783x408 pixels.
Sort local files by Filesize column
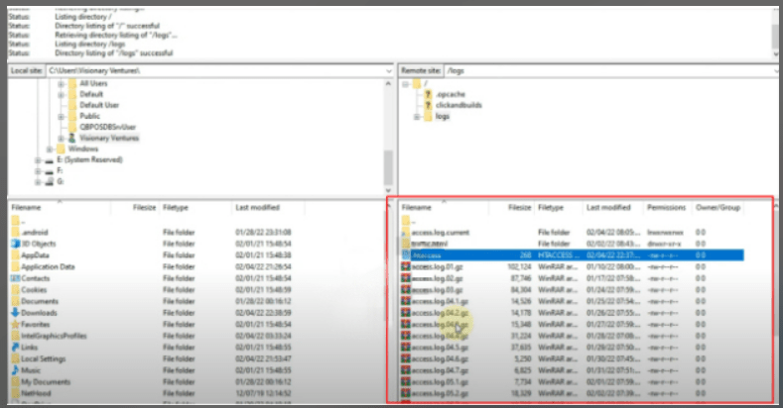coord(135,207)
